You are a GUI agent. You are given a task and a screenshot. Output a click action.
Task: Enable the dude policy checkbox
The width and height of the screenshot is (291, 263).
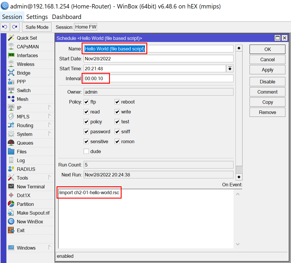click(x=86, y=151)
